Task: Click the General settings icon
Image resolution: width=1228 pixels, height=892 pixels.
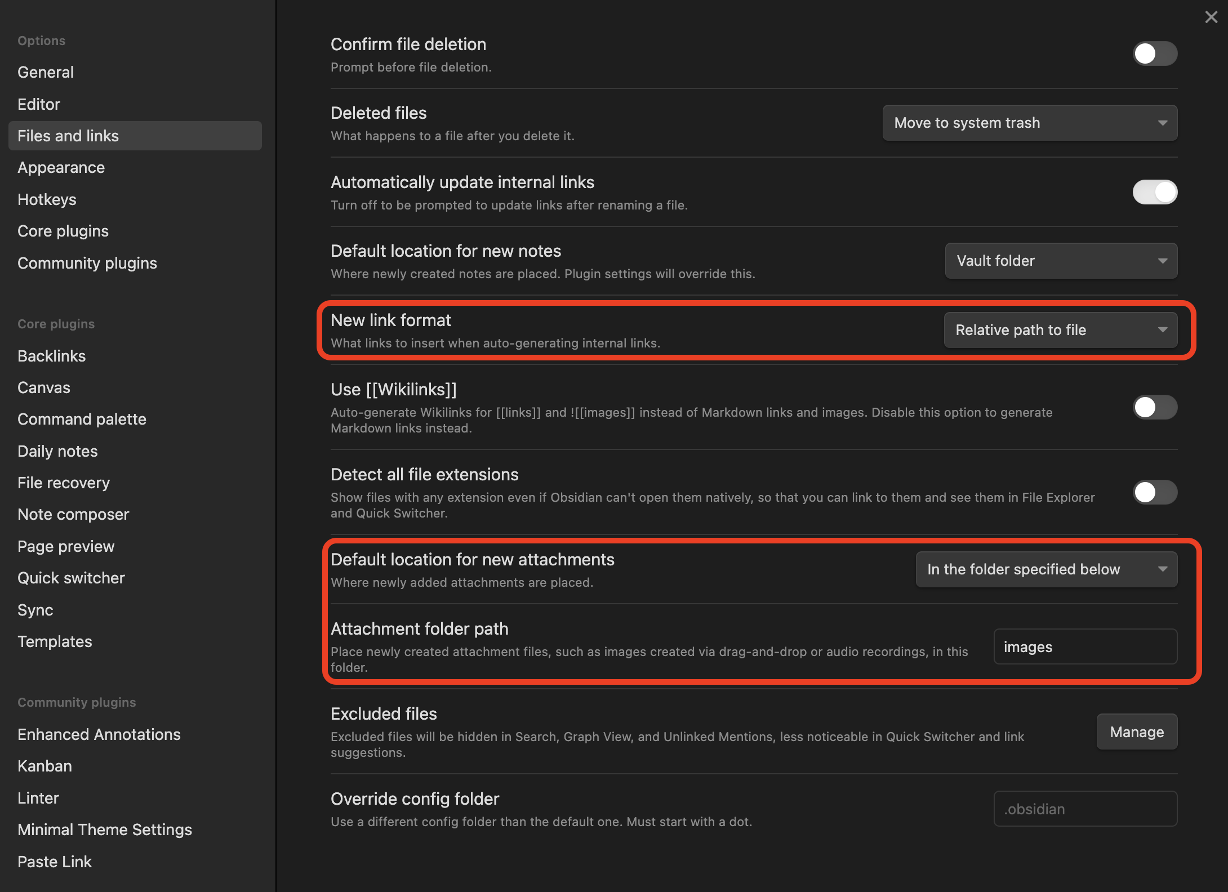Action: [44, 72]
